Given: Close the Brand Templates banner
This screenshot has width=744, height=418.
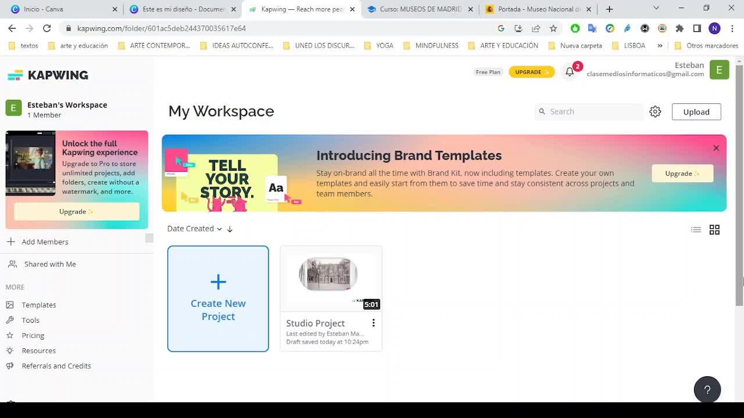Looking at the screenshot, I should 716,148.
